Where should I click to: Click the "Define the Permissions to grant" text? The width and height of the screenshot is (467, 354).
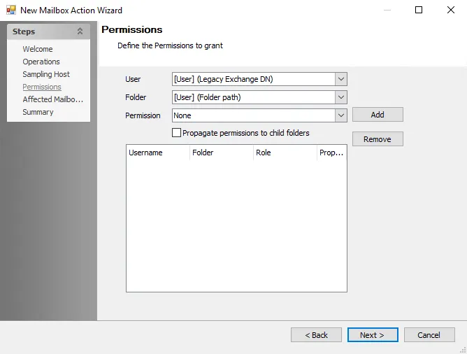pyautogui.click(x=170, y=45)
